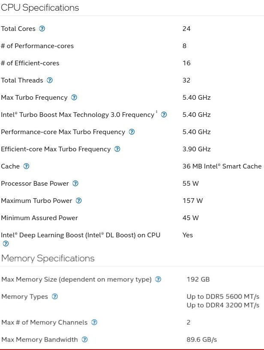Click the "# of Efficient-cores" label

click(x=30, y=63)
